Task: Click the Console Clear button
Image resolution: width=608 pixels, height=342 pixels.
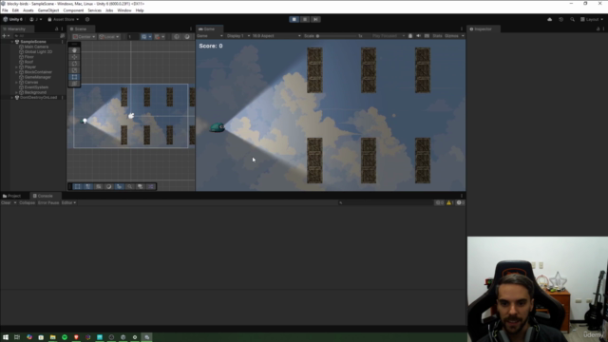Action: pos(6,202)
